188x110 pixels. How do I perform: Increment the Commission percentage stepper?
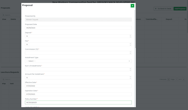pos(130,52)
